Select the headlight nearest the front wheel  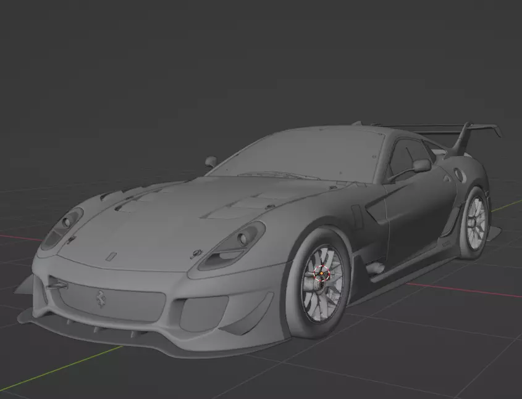[232, 245]
